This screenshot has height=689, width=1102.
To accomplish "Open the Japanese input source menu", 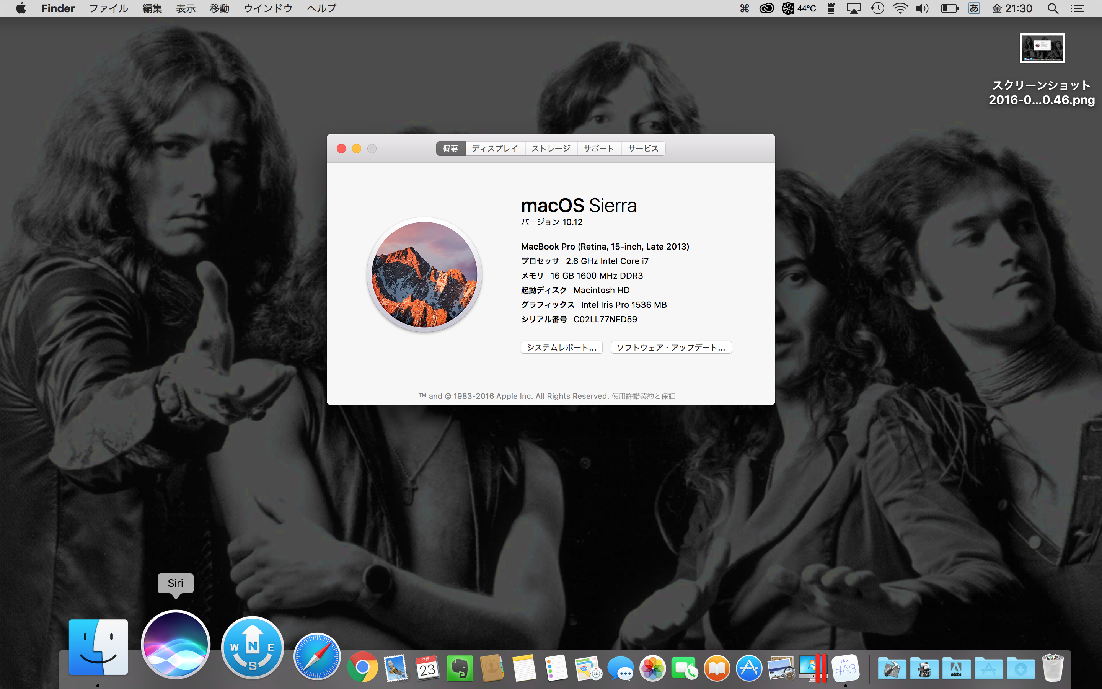I will pos(974,8).
